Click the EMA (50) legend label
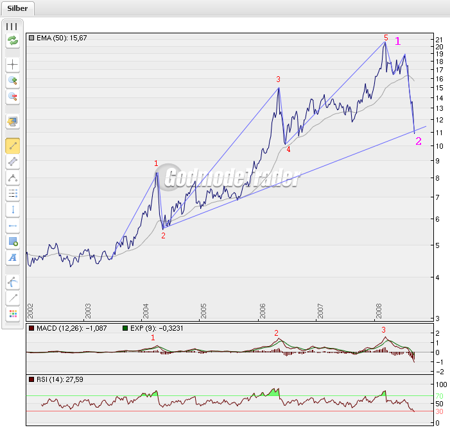Image resolution: width=450 pixels, height=430 pixels. click(x=63, y=39)
